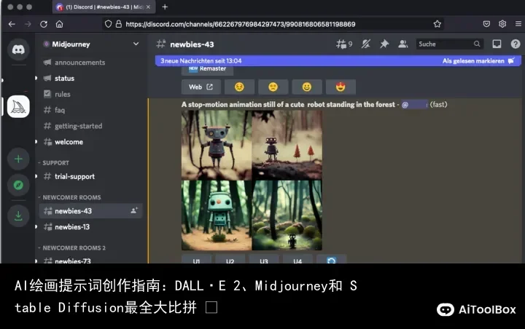Bookmark page with the star icon
This screenshot has height=329, width=525.
(x=437, y=24)
